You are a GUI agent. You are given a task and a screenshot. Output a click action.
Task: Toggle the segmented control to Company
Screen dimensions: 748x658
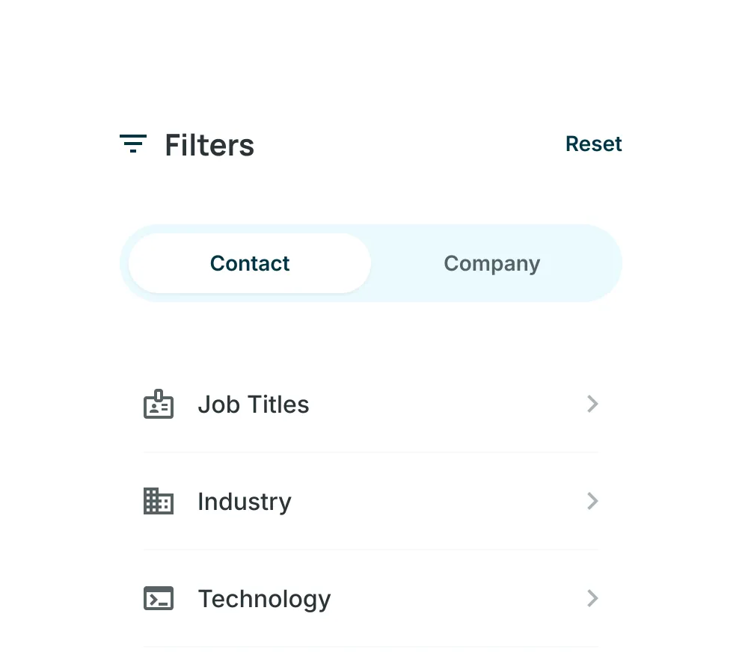tap(492, 263)
